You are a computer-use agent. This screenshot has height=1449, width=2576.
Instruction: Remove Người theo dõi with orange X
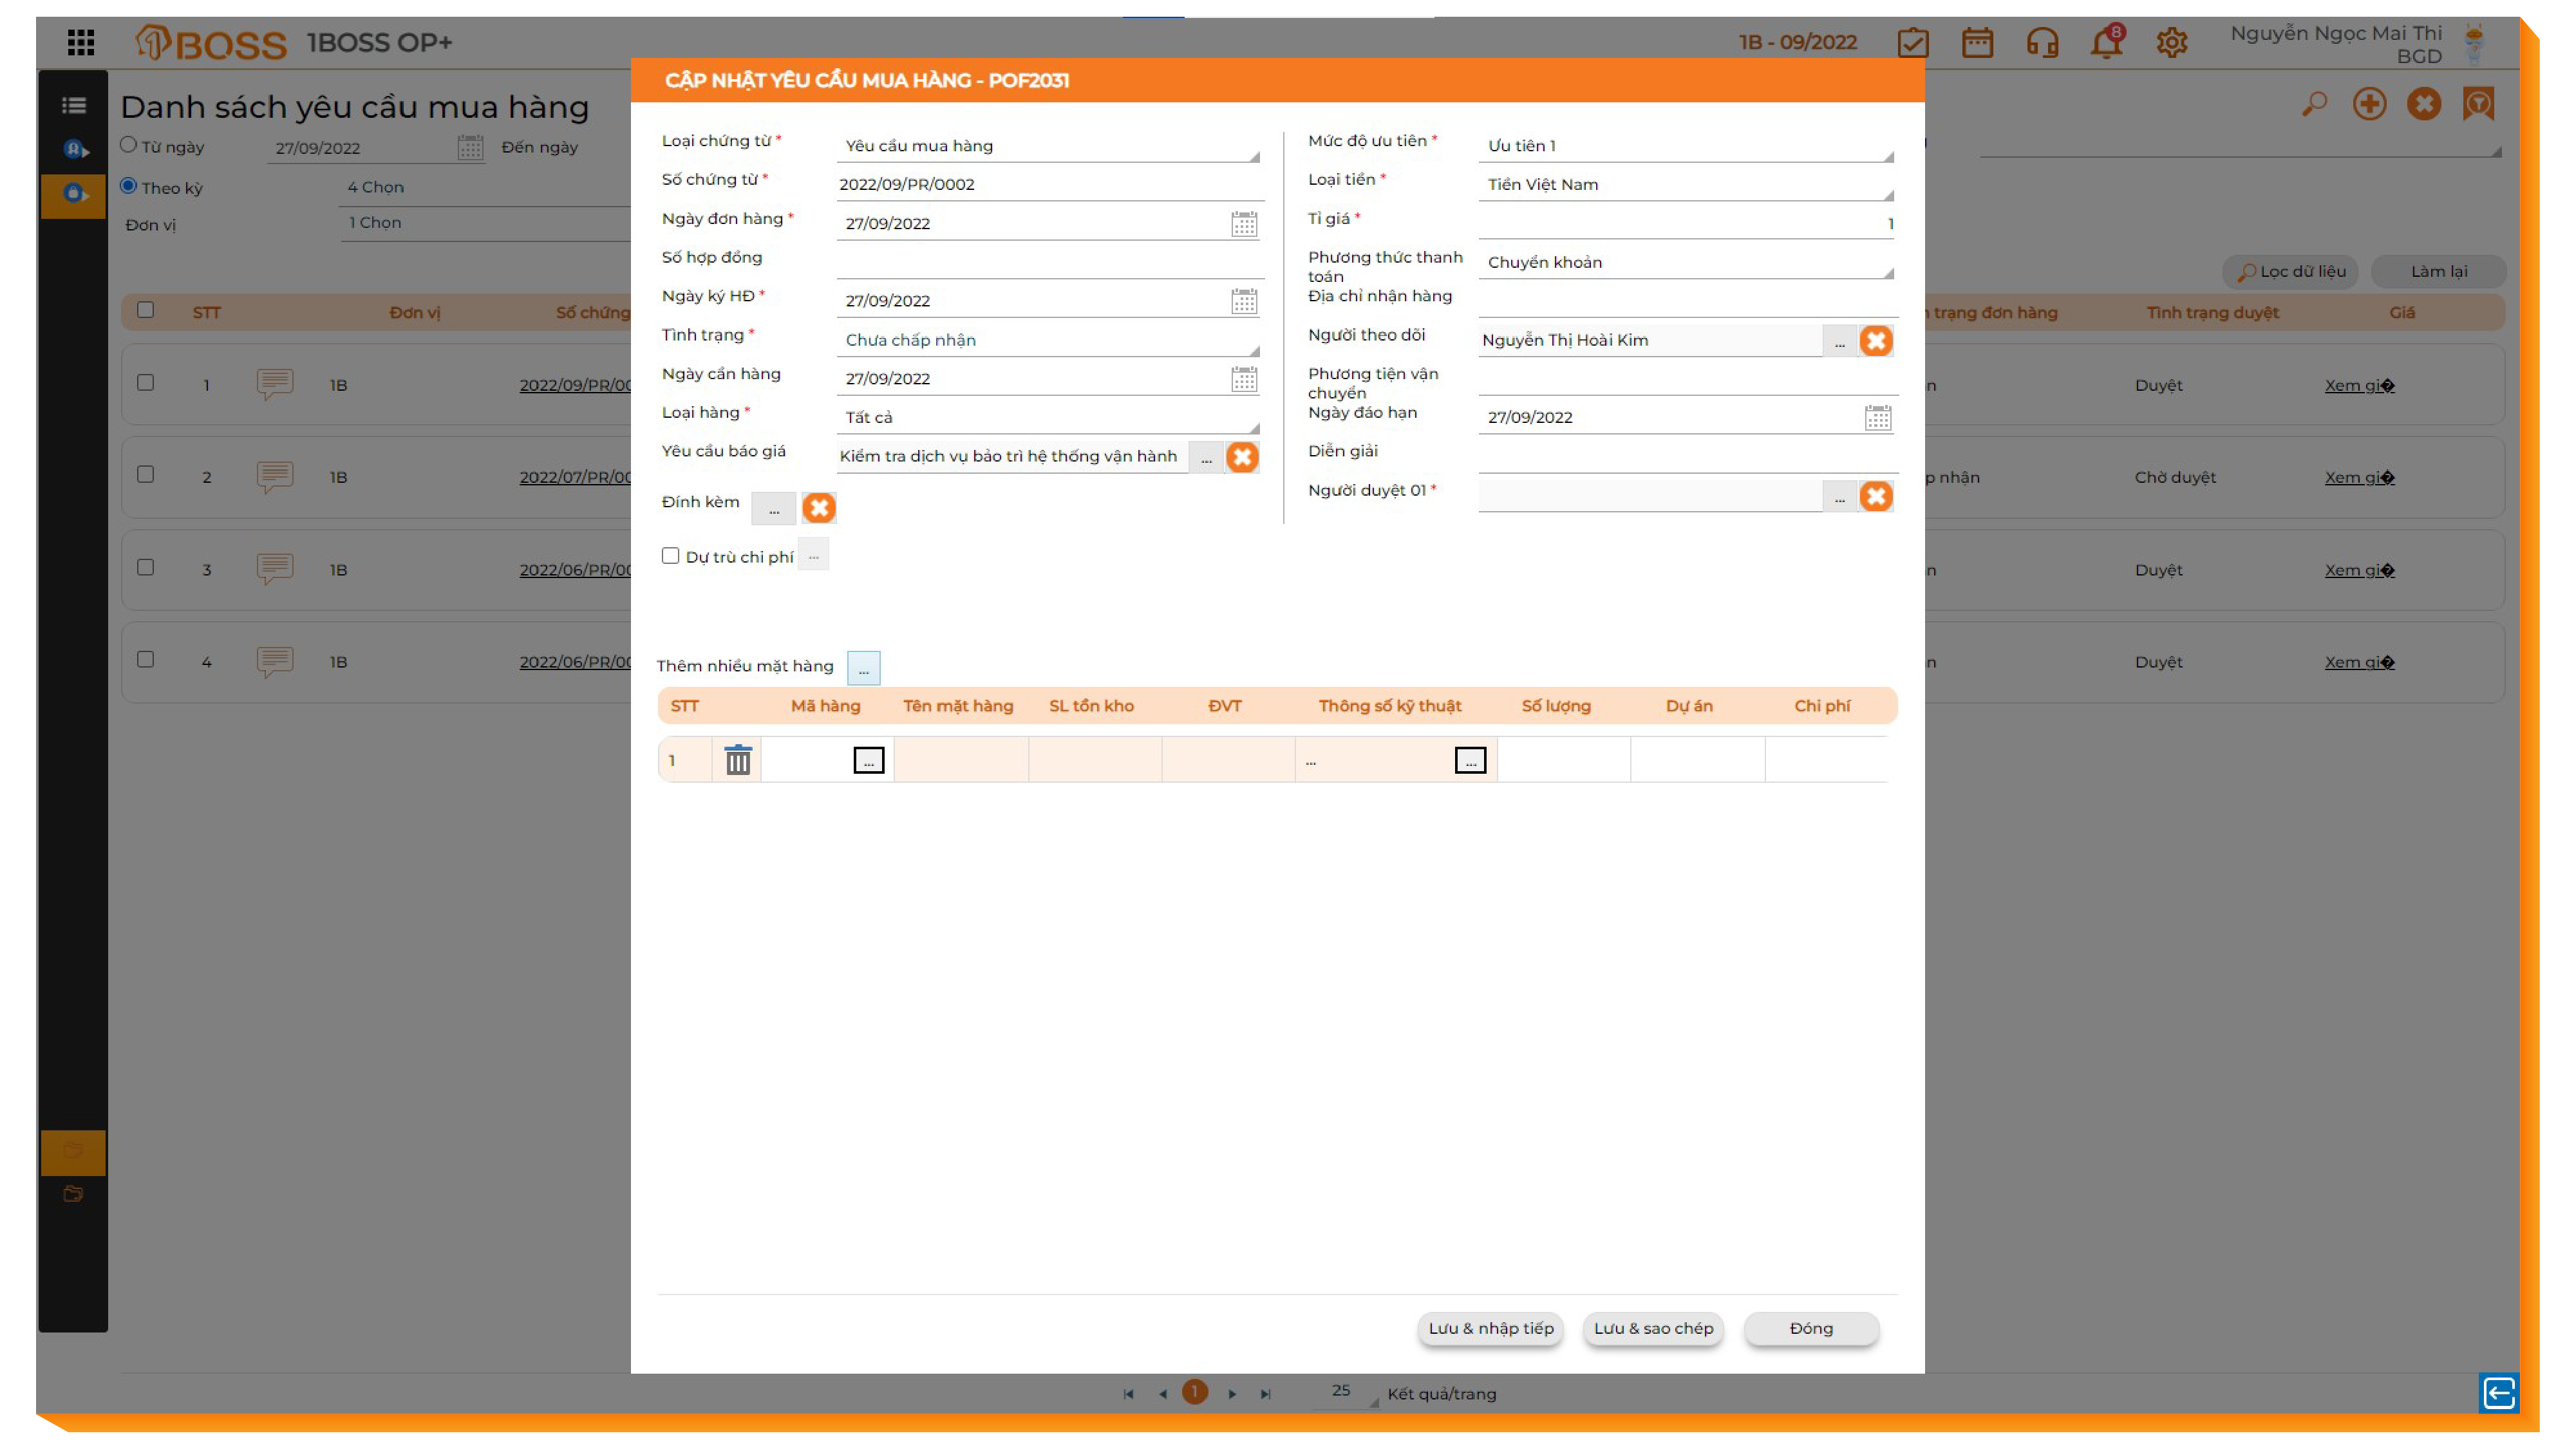[x=1875, y=341]
